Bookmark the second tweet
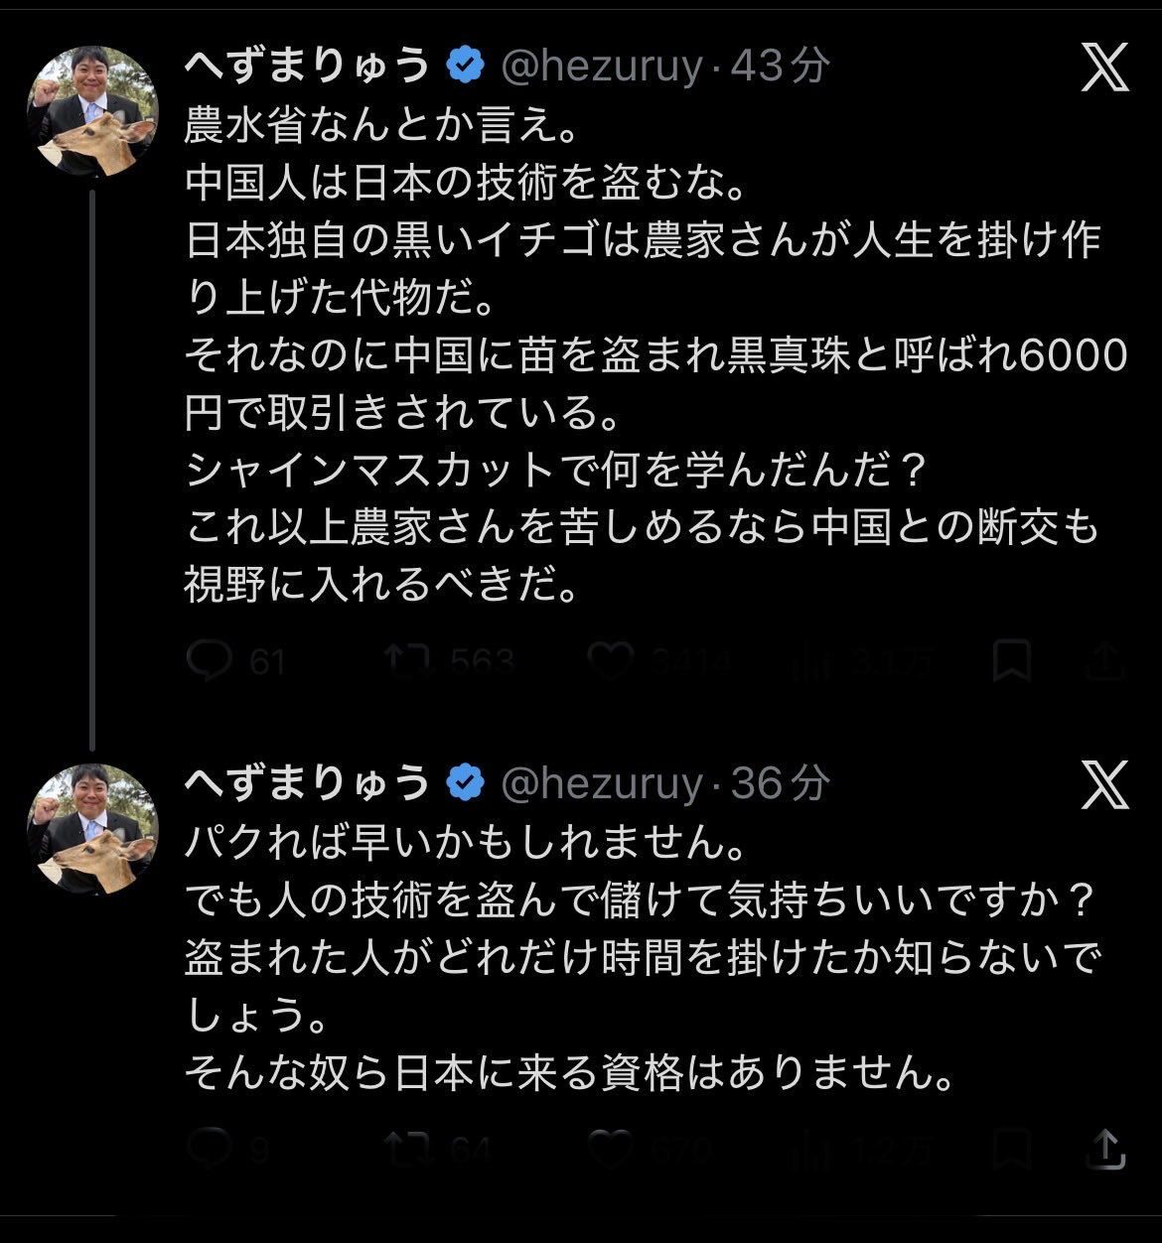This screenshot has height=1243, width=1162. click(1012, 1149)
